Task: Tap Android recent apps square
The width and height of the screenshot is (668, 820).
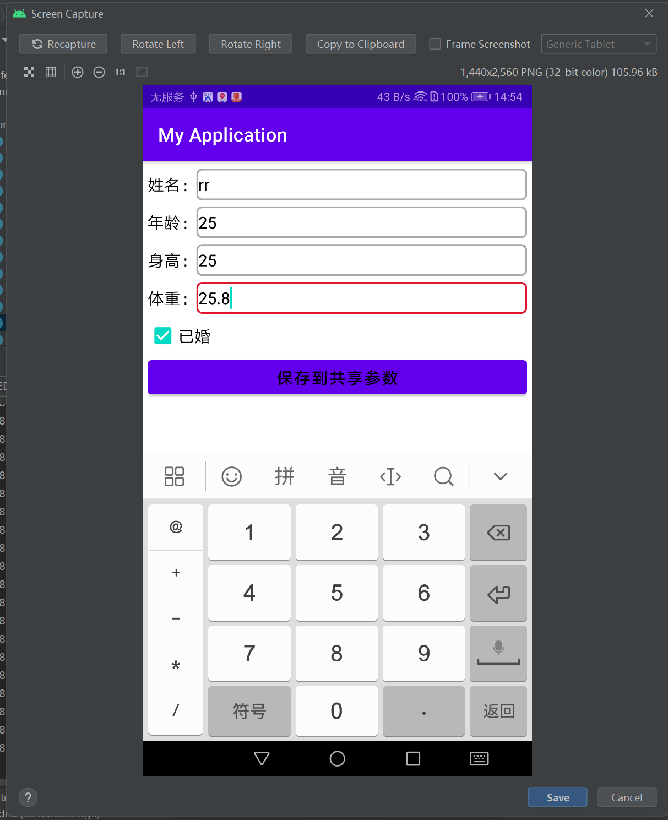Action: (413, 759)
